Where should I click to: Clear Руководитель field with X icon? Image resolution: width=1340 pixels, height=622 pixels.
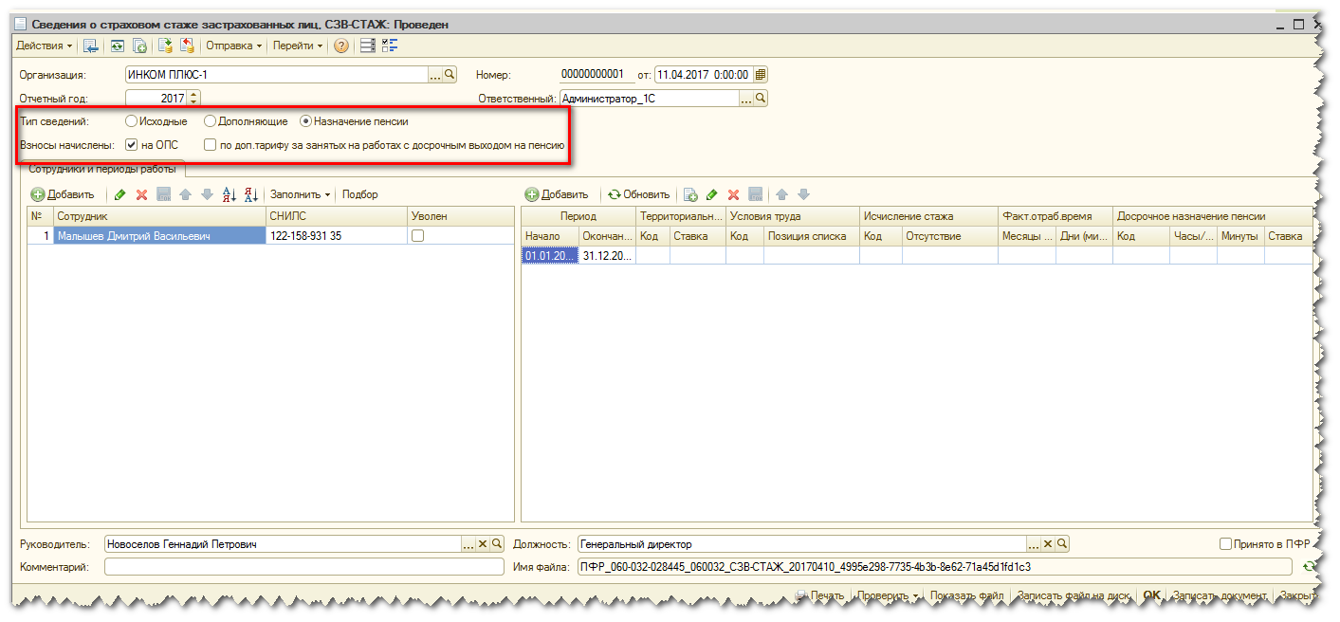(x=483, y=544)
